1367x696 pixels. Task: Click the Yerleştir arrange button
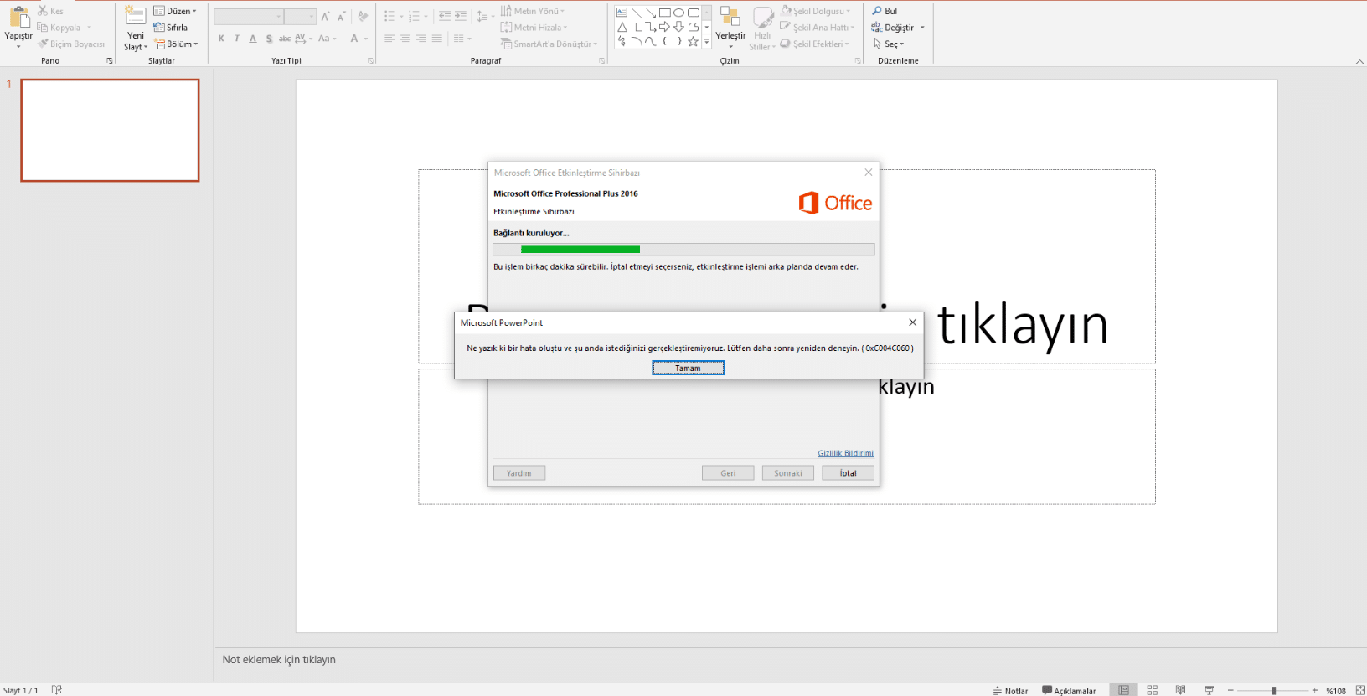coord(730,27)
